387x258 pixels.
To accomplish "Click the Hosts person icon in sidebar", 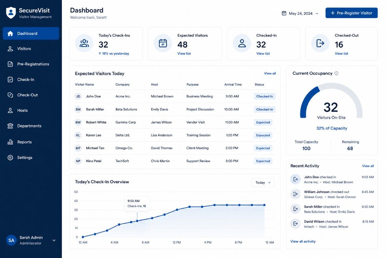I will click(x=10, y=110).
